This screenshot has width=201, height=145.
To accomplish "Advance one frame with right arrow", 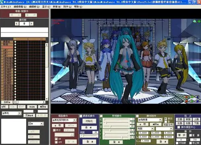I will point(31,24).
